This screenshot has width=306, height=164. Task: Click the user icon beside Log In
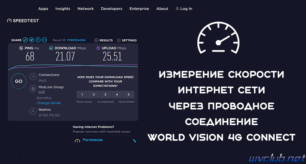point(177,9)
